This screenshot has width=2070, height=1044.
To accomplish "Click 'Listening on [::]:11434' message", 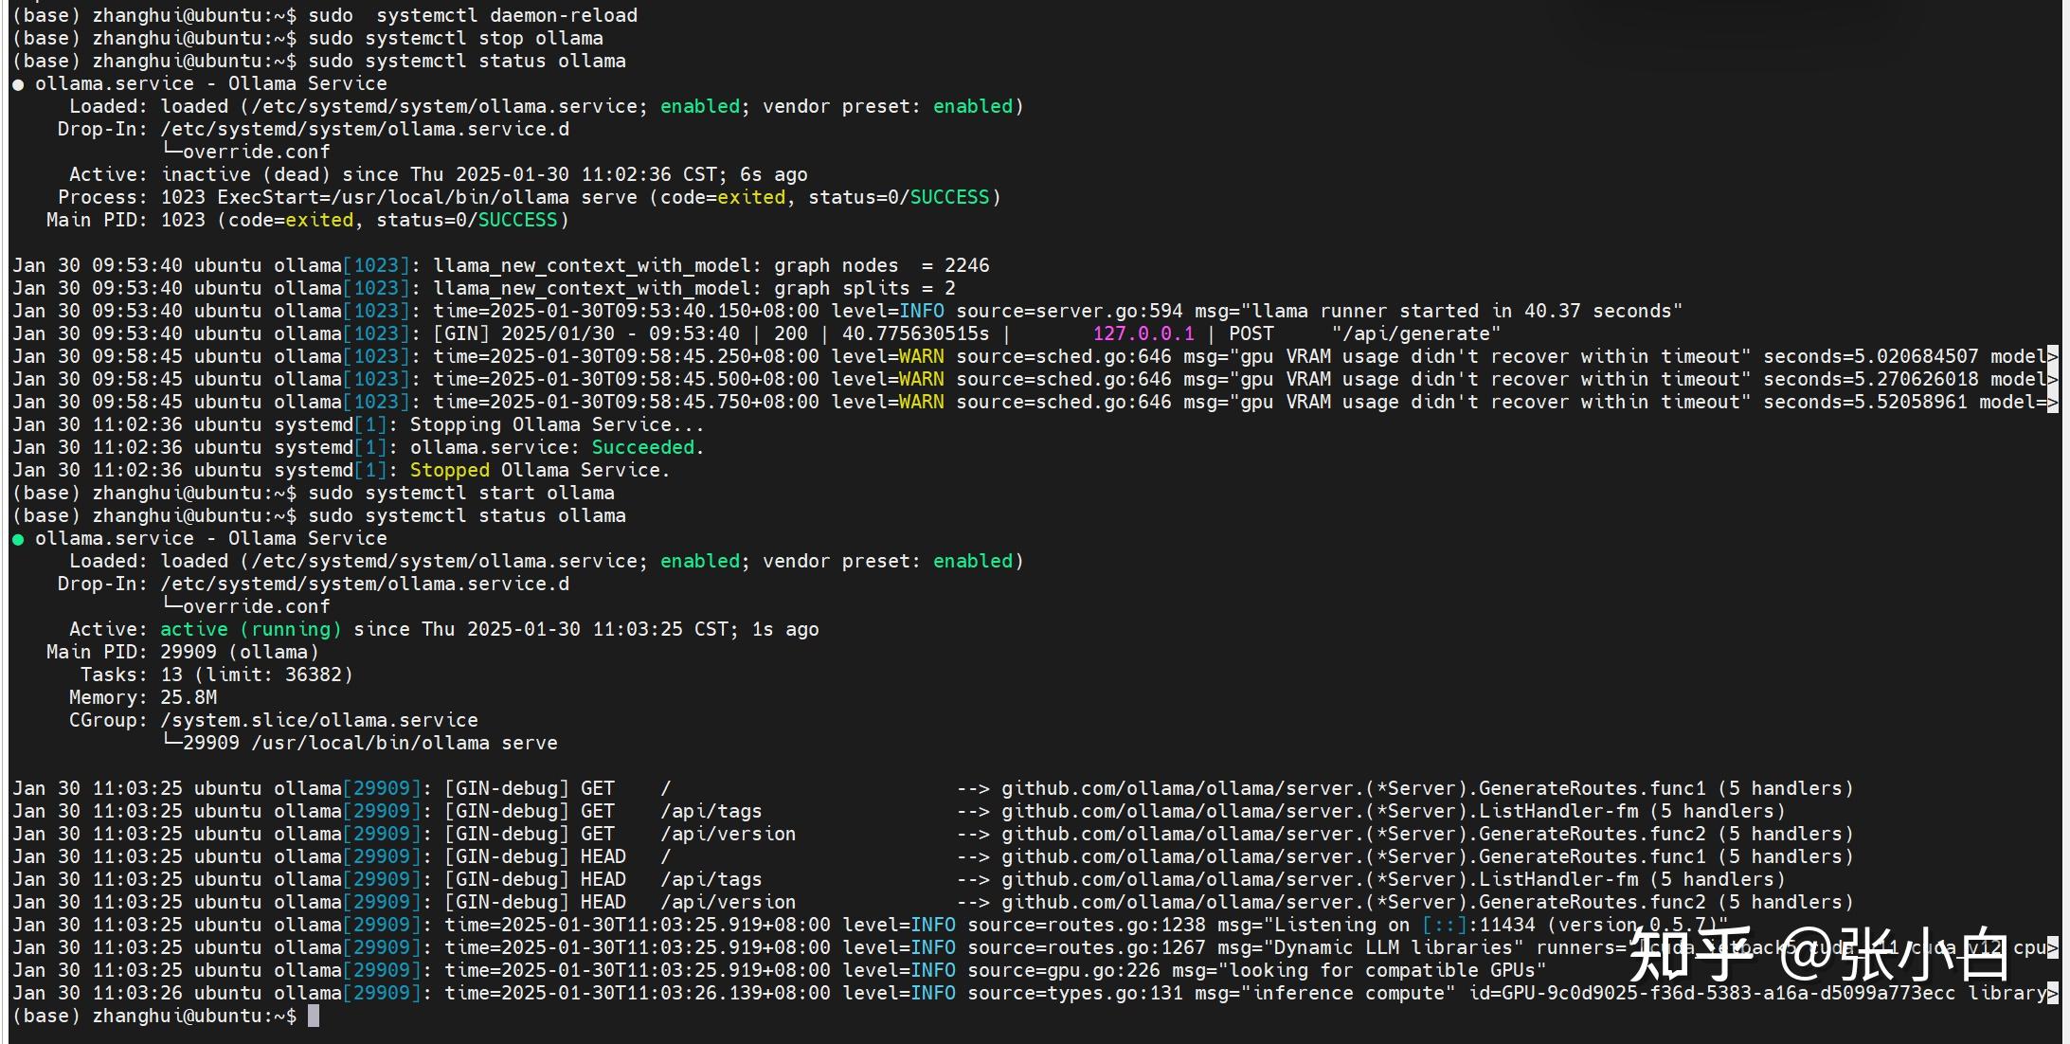I will [x=1405, y=925].
